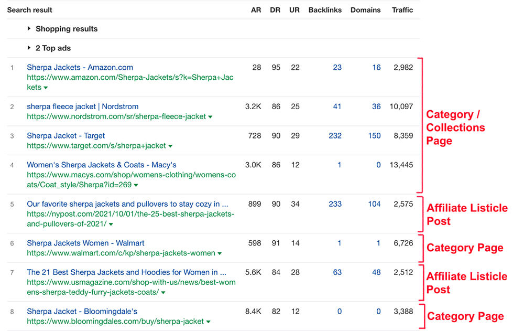Open Our favorite sherpa jackets and pullovers result

[x=128, y=204]
